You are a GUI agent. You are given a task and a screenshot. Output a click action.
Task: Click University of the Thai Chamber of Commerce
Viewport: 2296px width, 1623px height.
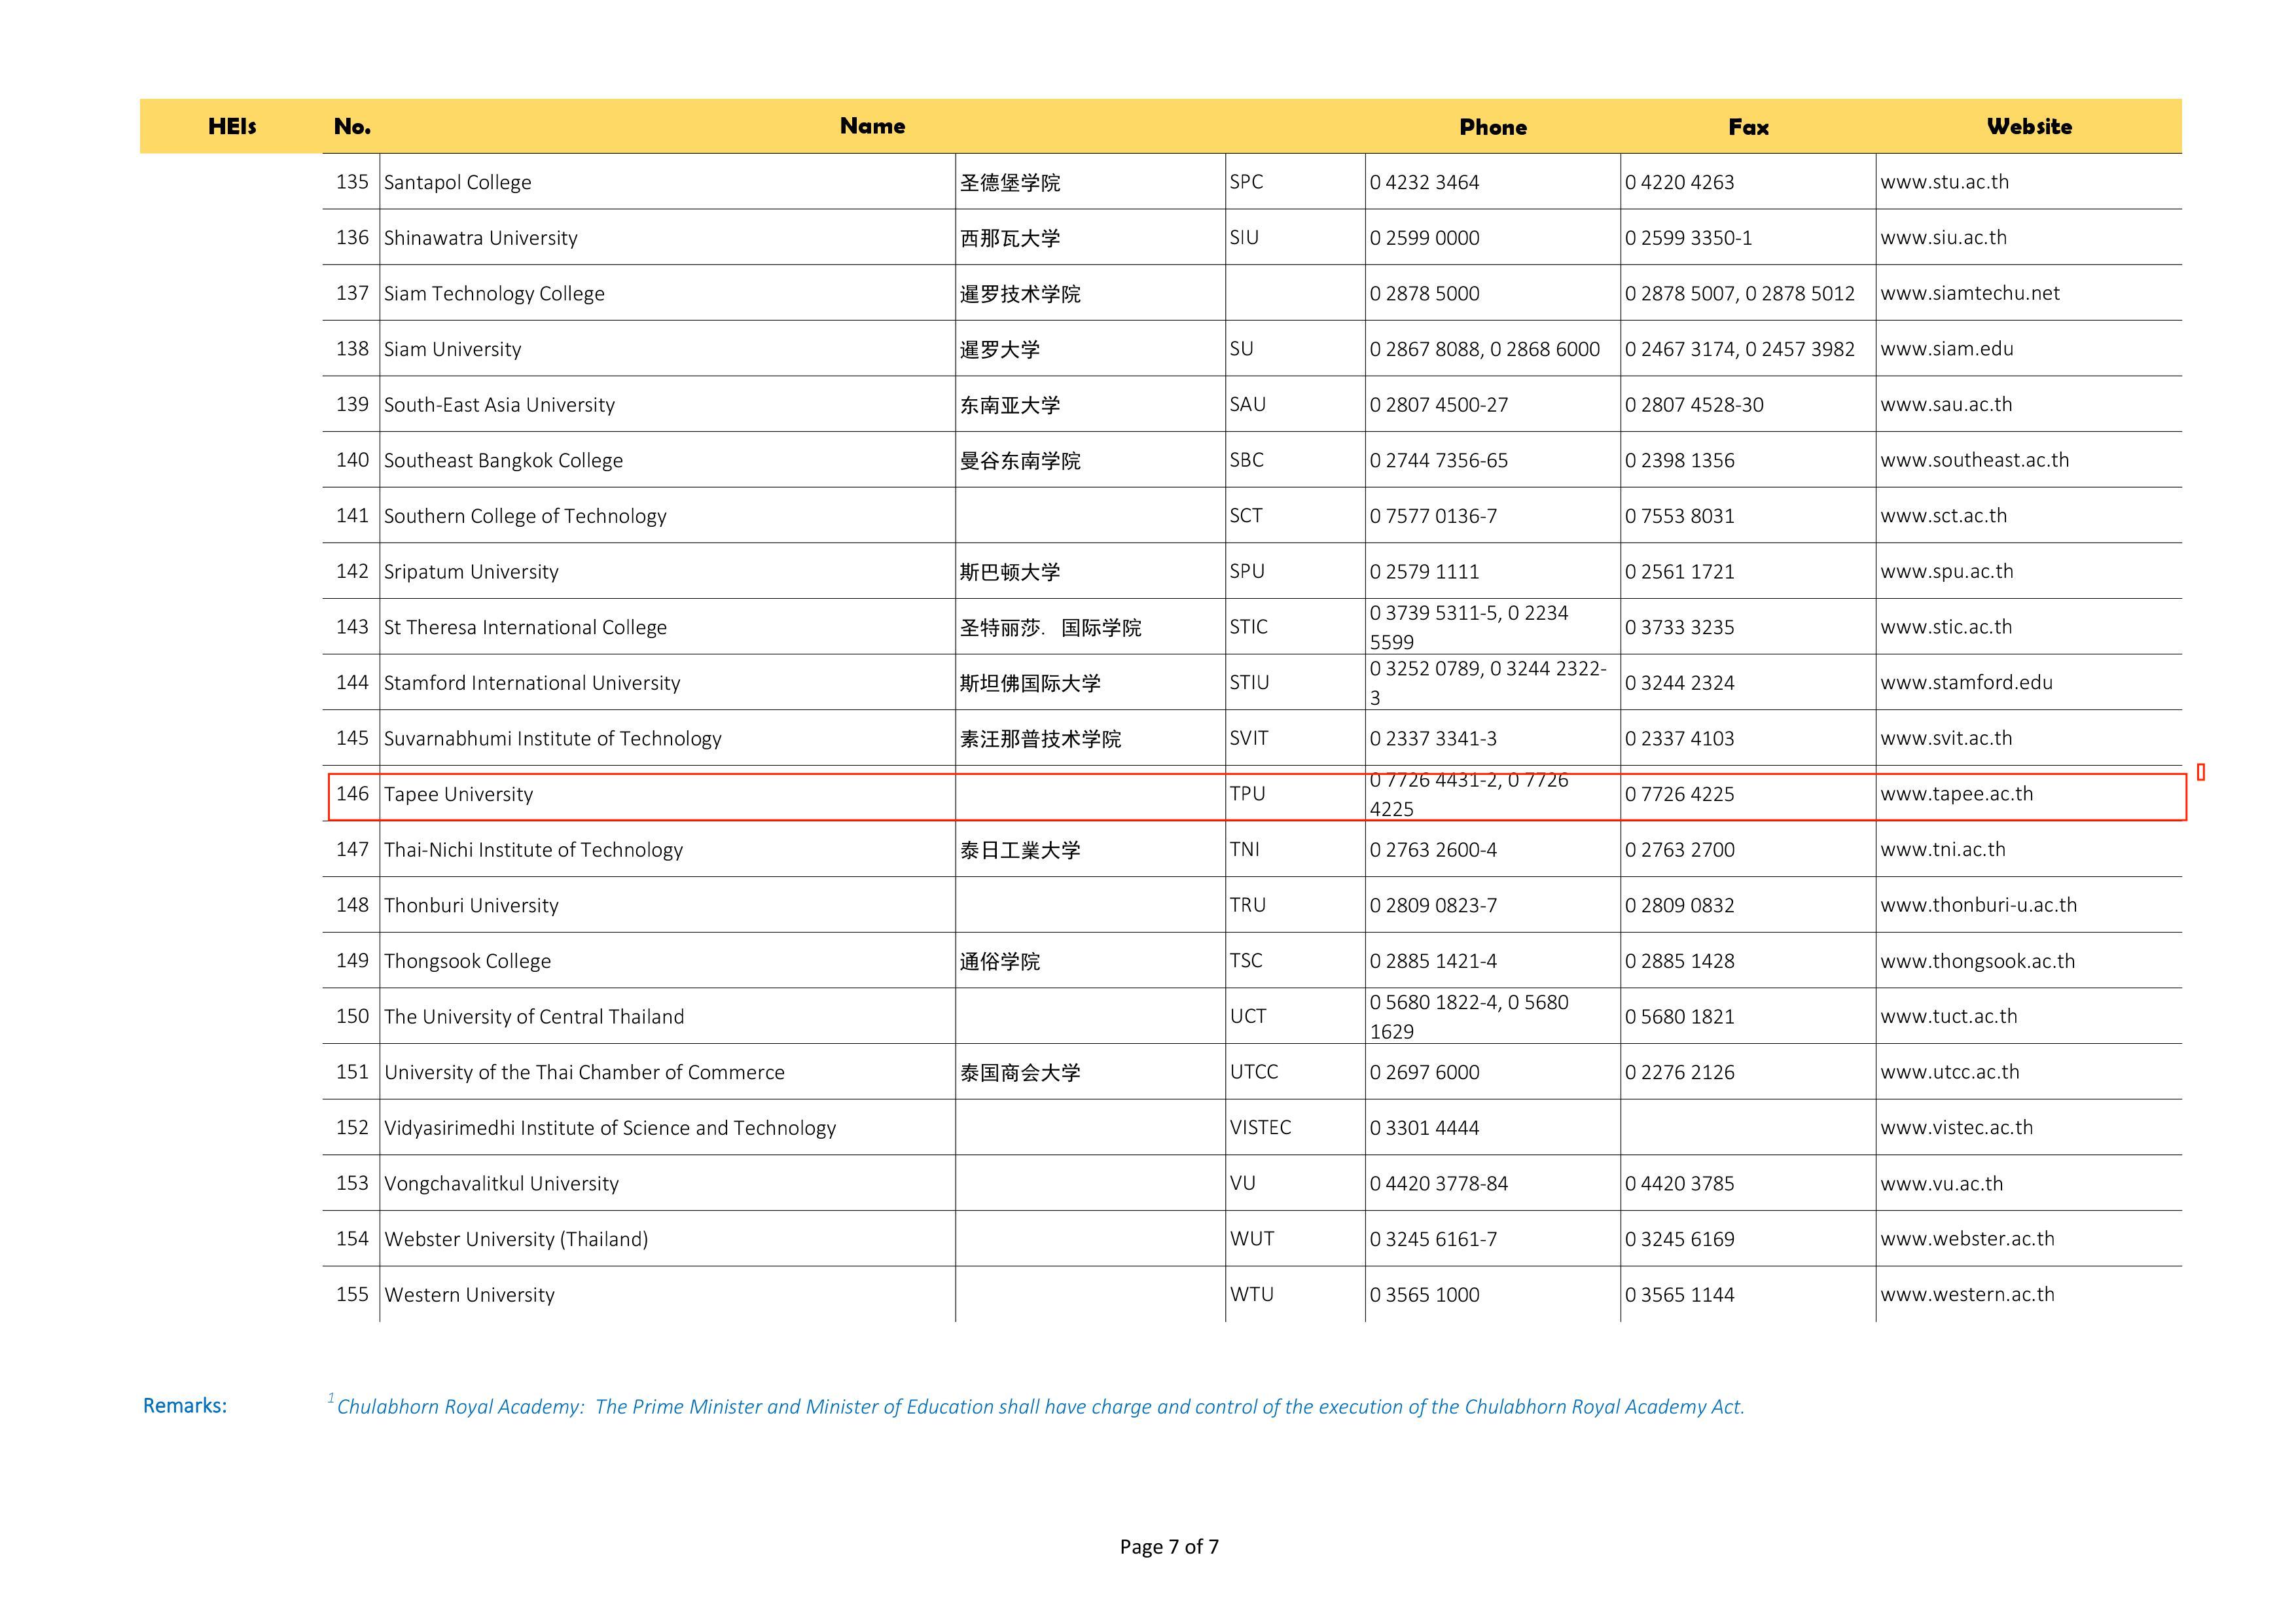(667, 1072)
